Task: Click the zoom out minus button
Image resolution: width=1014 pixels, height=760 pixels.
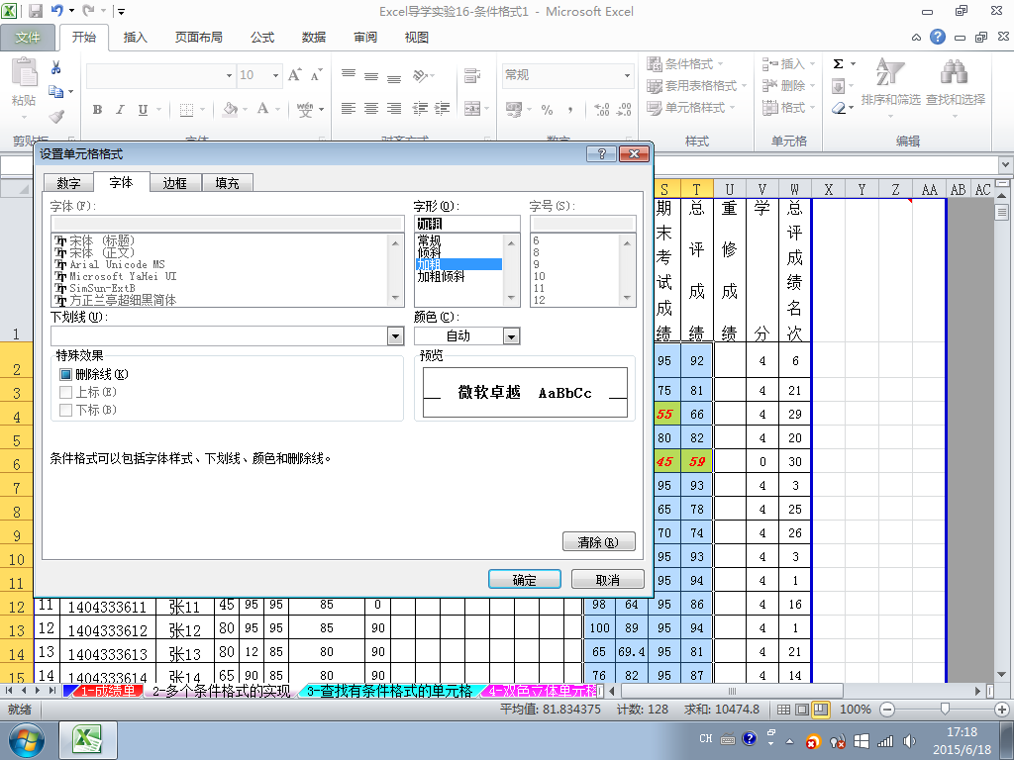Action: [888, 710]
